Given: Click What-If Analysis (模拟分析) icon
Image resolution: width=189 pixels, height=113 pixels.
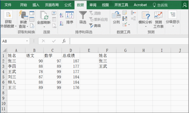Looking at the screenshot, I should click(x=146, y=15).
